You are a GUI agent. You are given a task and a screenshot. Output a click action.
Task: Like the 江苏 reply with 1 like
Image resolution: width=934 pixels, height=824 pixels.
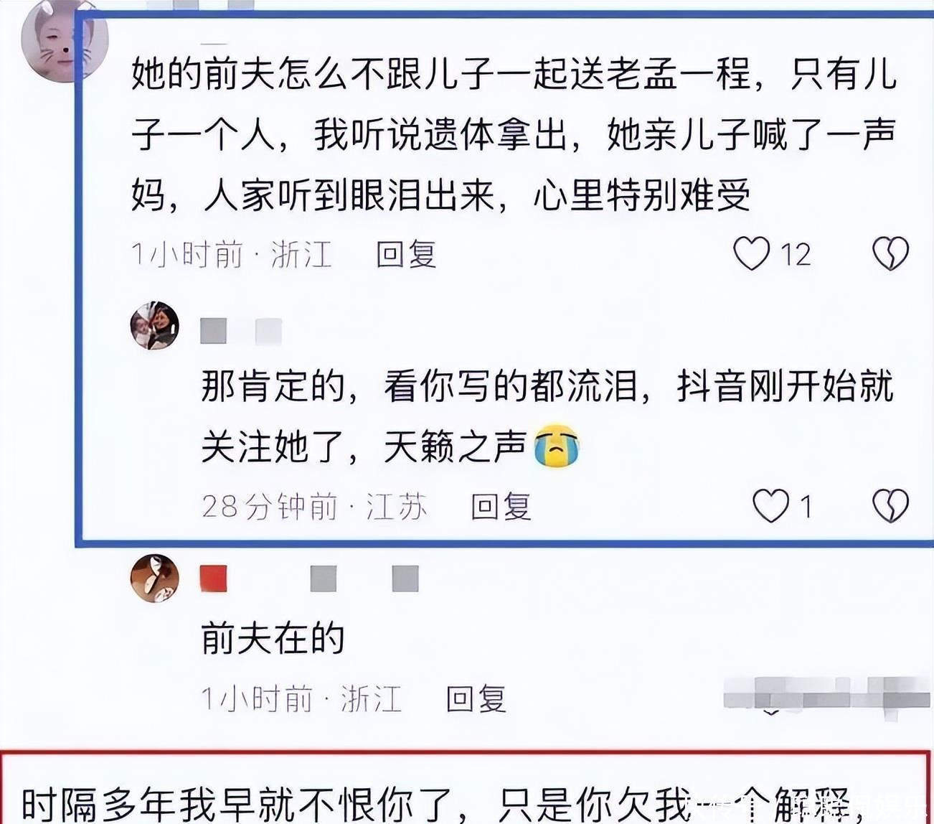770,506
